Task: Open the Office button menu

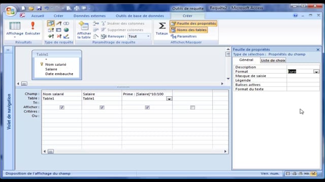Action: (x=10, y=11)
